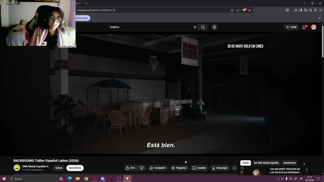Viewport: 324px width, 182px height.
Task: Click the YouTube search magnifier button
Action: (203, 27)
